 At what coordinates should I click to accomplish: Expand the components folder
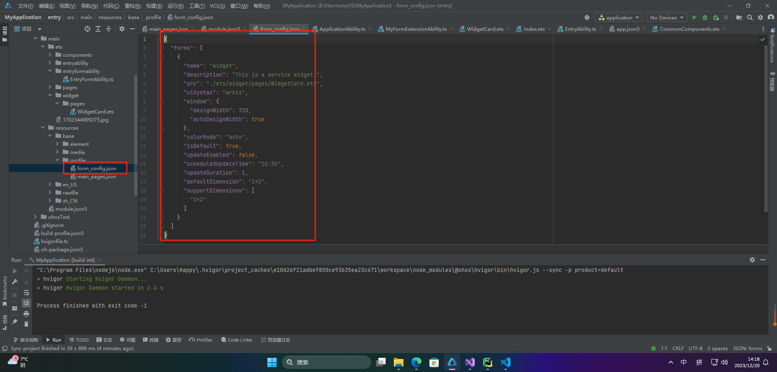[50, 55]
